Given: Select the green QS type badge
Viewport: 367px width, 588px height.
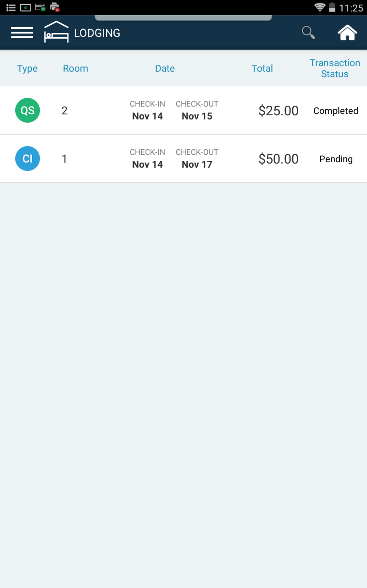Looking at the screenshot, I should 28,110.
